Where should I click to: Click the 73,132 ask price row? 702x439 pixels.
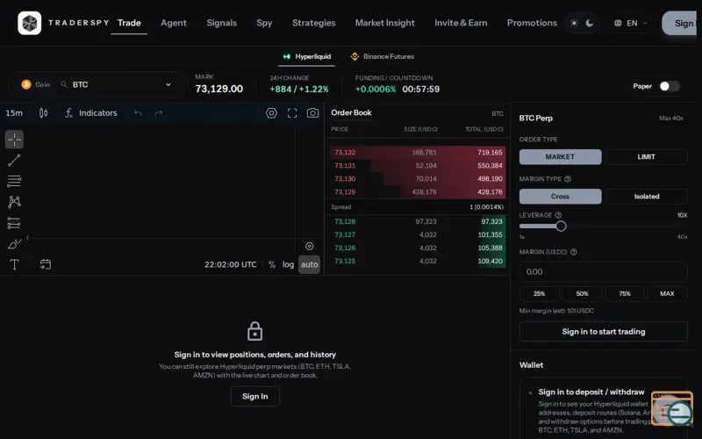click(418, 152)
